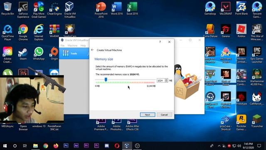266x150 pixels.
Task: Open OBS Studio from the taskbar
Action: pos(137,146)
